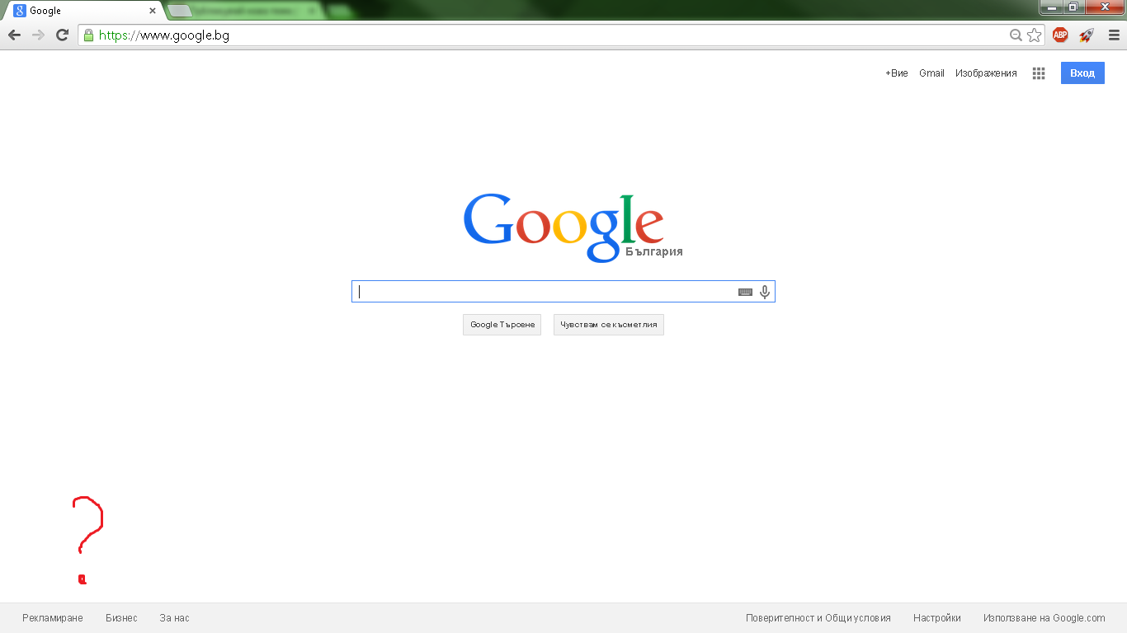
Task: Open the Изображения link
Action: point(986,73)
